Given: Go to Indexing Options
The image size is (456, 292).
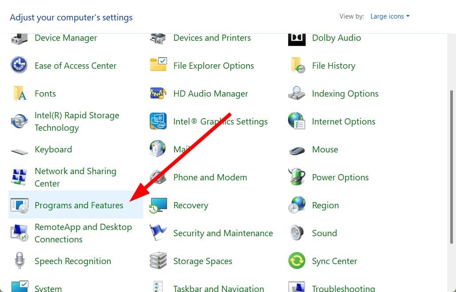Looking at the screenshot, I should 345,93.
